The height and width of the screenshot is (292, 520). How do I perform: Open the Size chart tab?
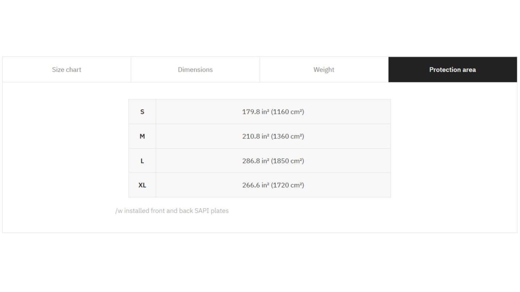pos(66,70)
